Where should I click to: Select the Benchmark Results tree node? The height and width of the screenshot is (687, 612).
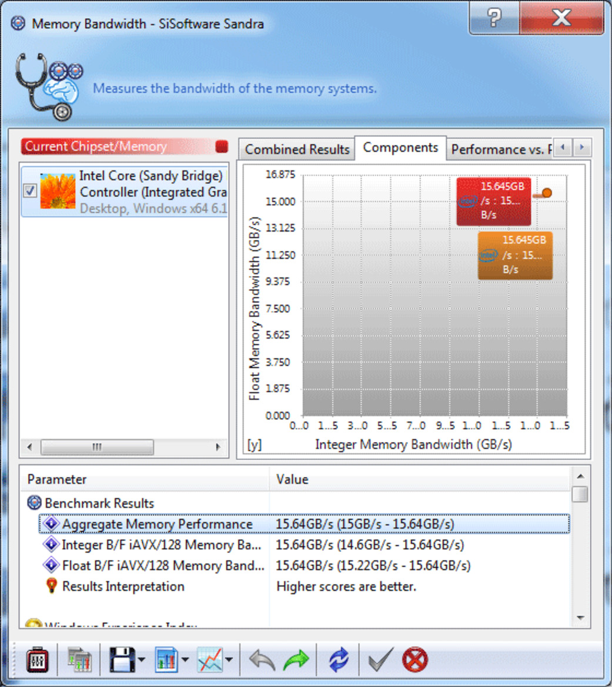(x=99, y=504)
